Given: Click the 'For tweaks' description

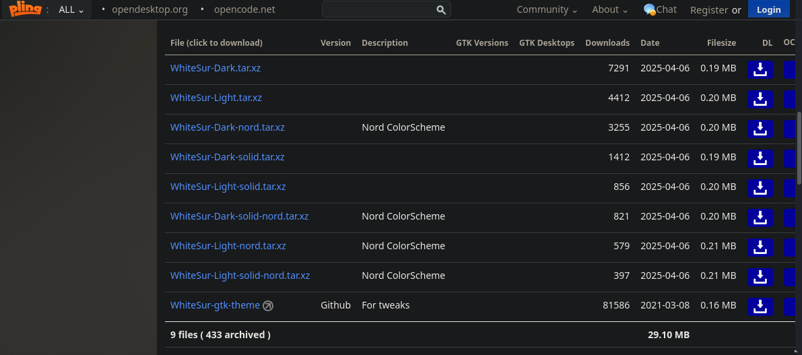Looking at the screenshot, I should pyautogui.click(x=386, y=305).
